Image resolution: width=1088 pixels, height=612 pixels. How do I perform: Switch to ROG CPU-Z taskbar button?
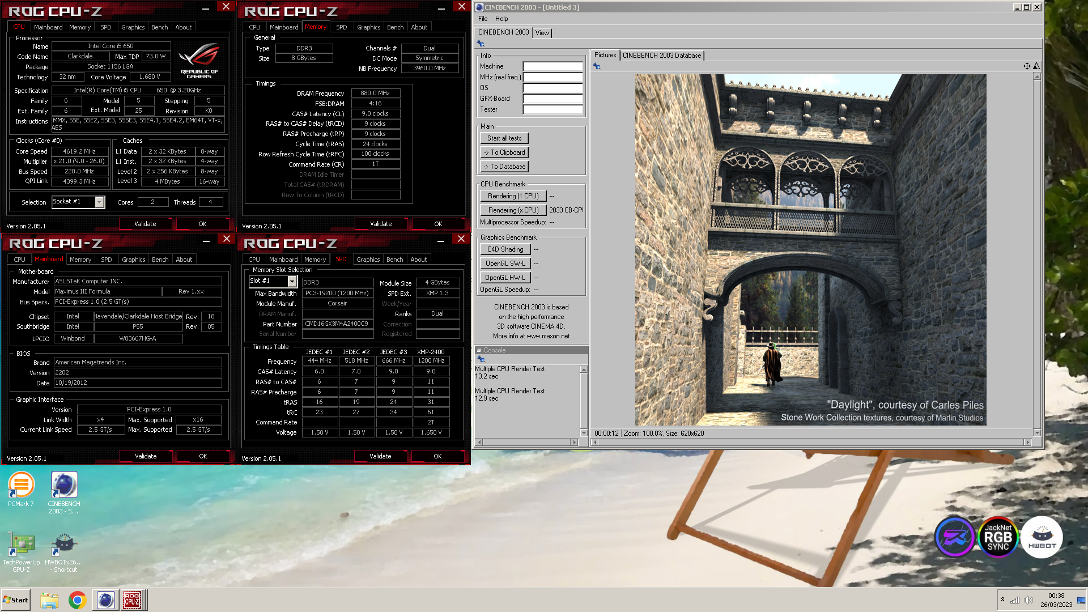tap(133, 600)
